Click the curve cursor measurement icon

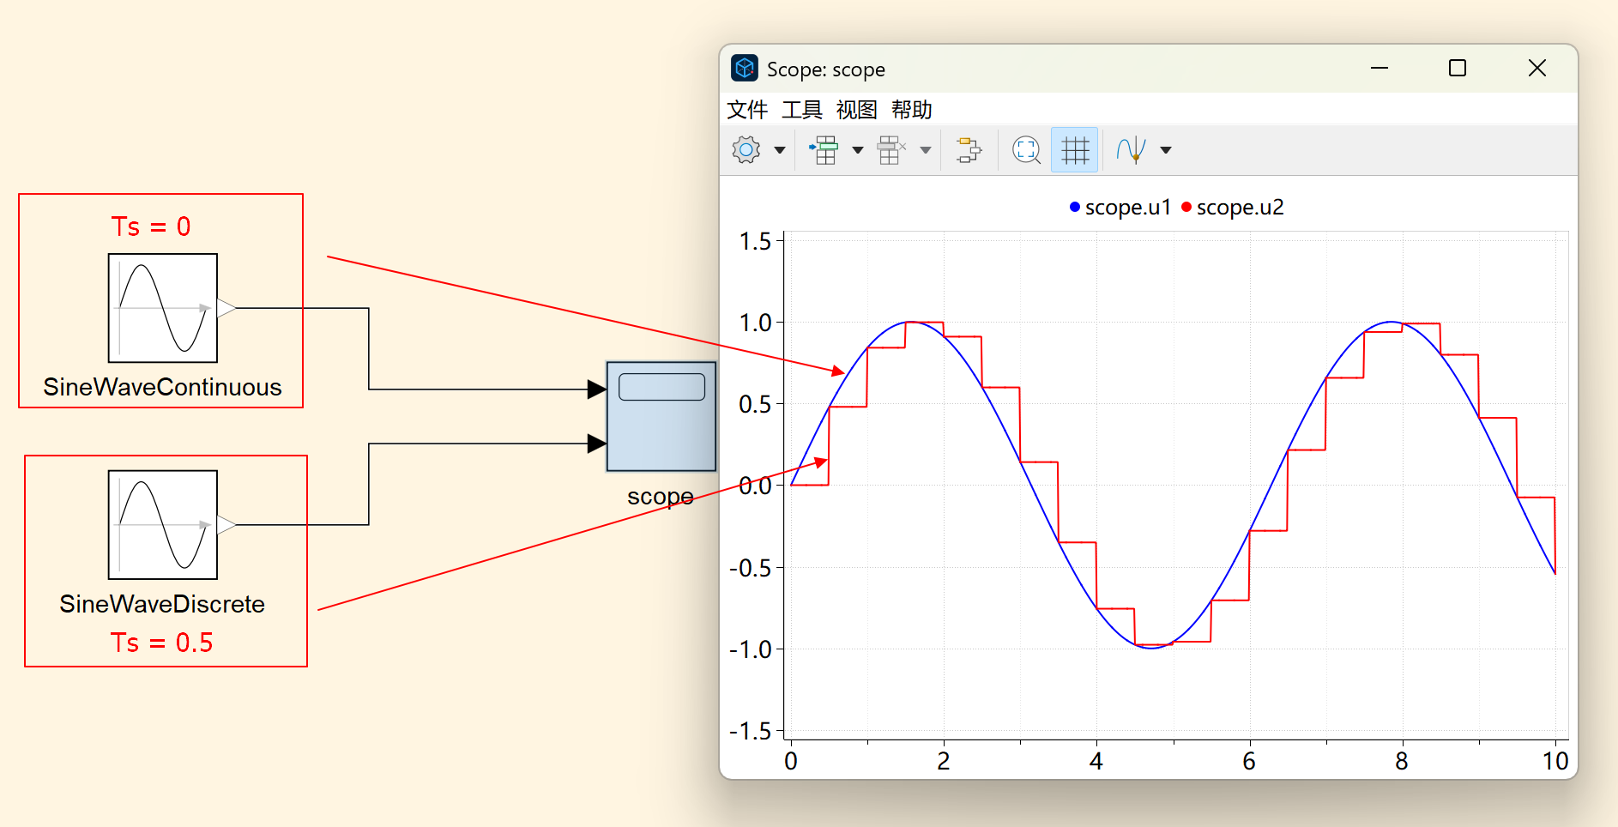(x=1131, y=150)
